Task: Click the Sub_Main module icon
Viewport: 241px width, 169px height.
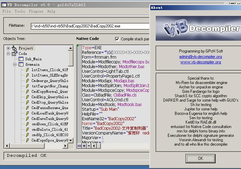Action: click(21, 59)
